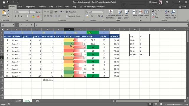Switch to the Page Layout tab
Image resolution: width=189 pixels, height=106 pixels.
tap(31, 7)
